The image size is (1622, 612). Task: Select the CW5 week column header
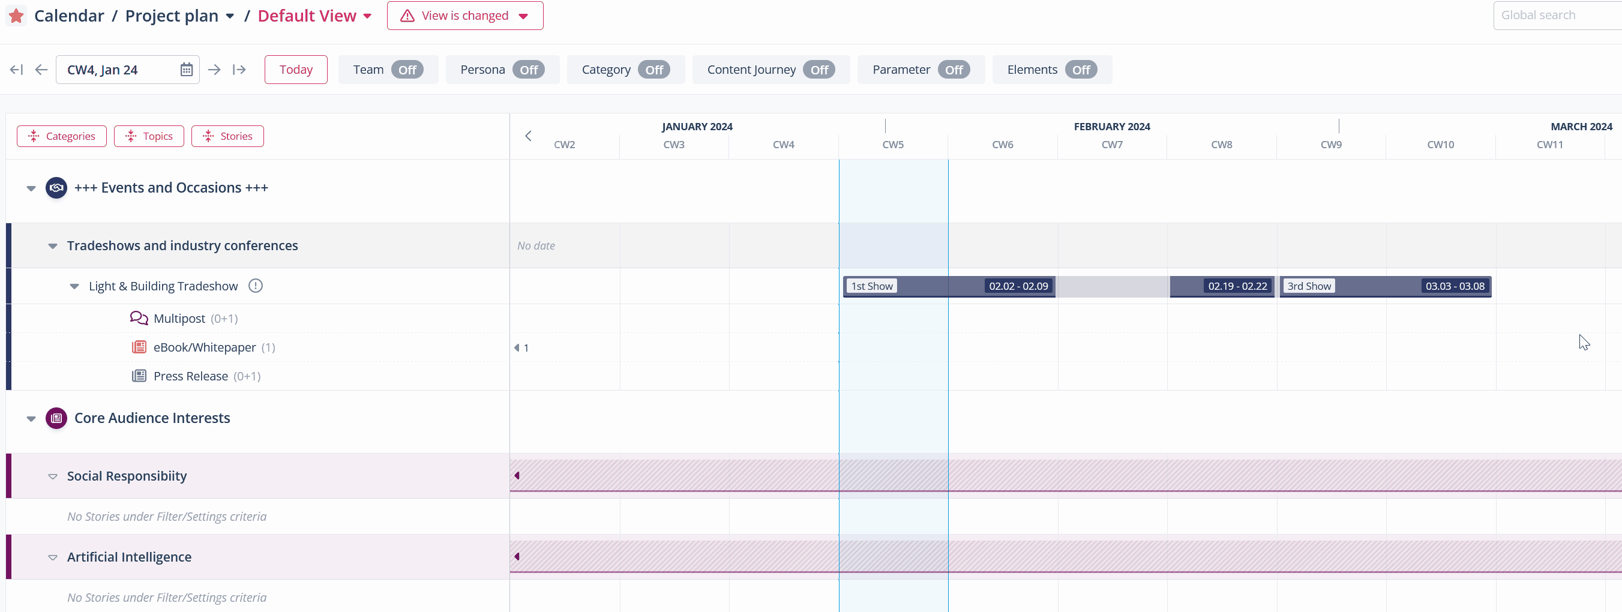[893, 145]
